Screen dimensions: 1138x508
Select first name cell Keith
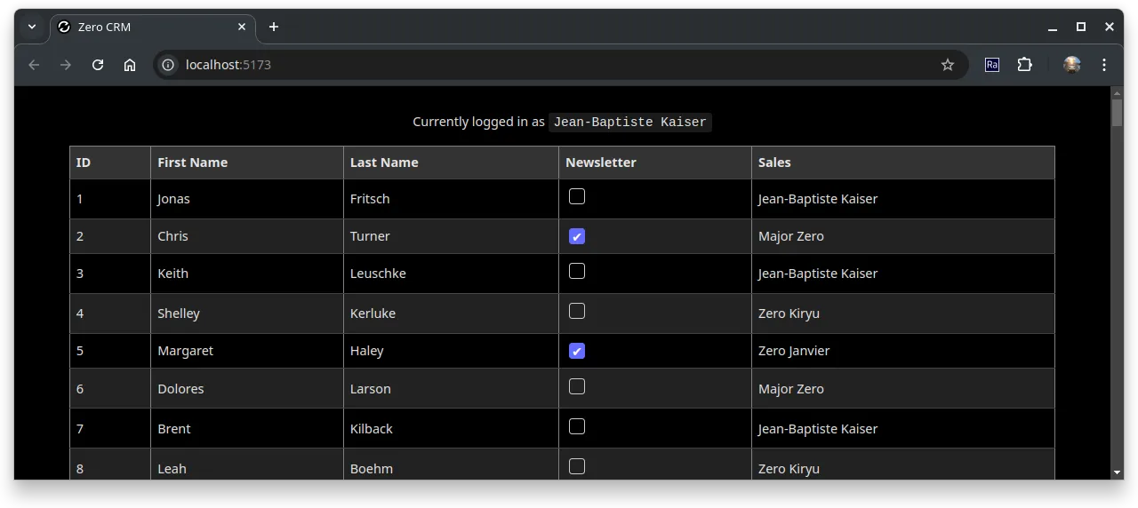[247, 274]
